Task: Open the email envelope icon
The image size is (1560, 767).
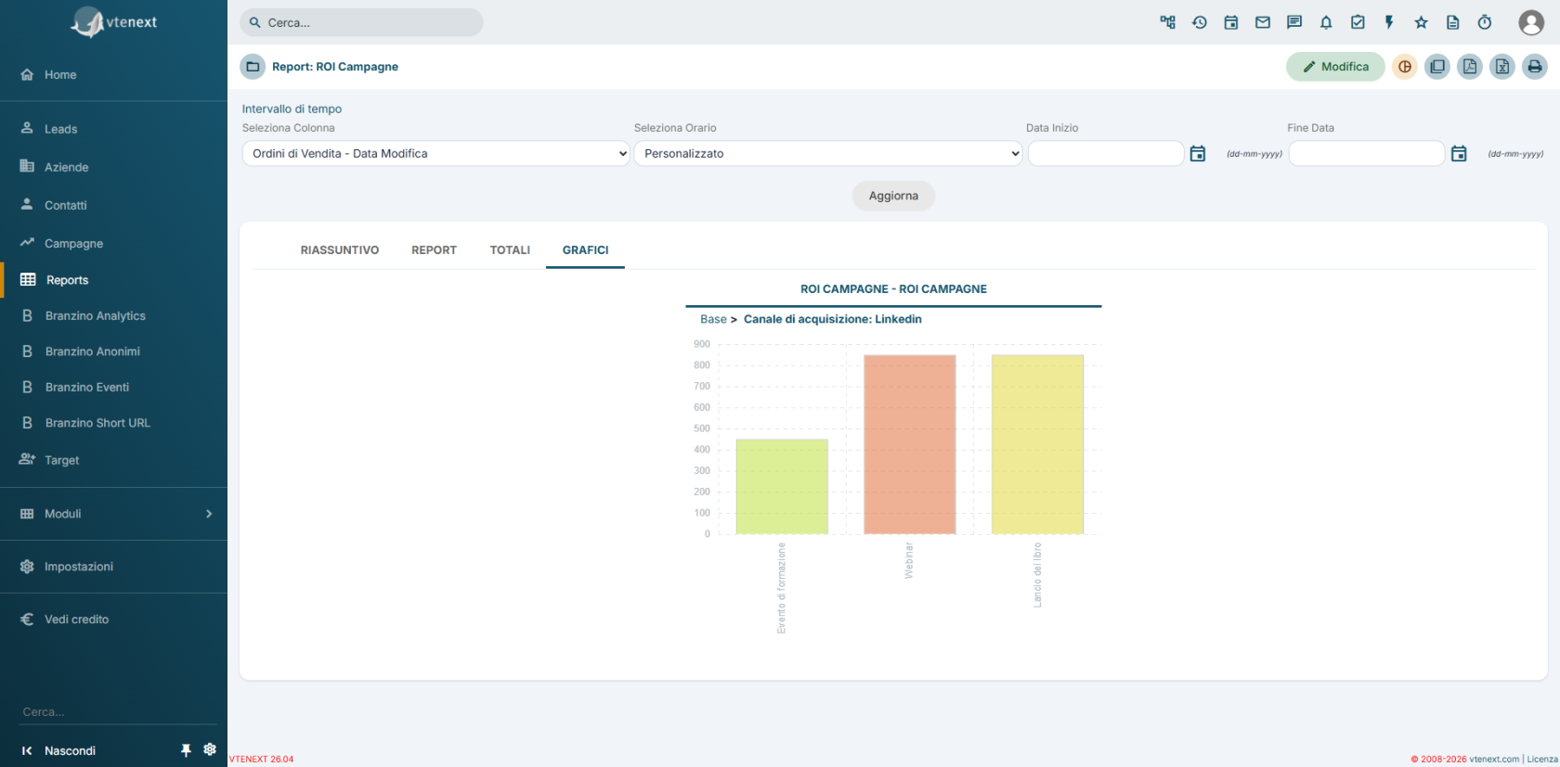Action: coord(1263,22)
